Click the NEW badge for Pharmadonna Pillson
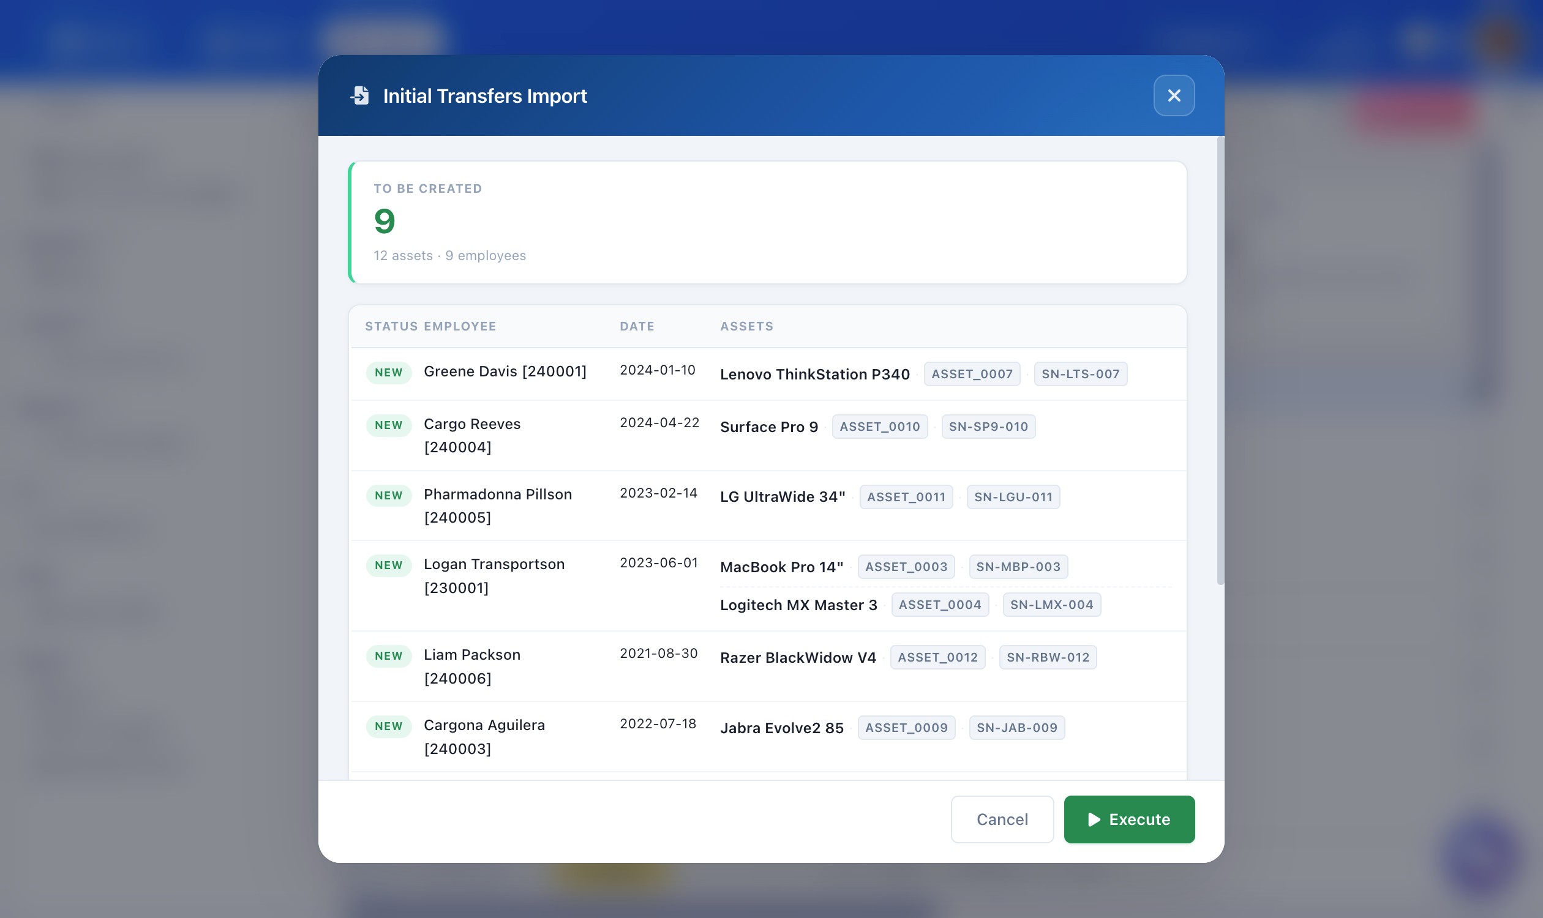This screenshot has width=1543, height=918. (x=389, y=496)
